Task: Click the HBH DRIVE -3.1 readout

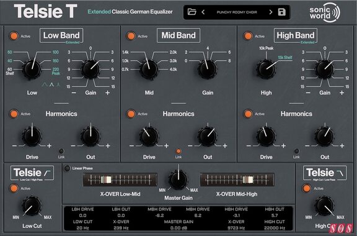Action: click(236, 212)
